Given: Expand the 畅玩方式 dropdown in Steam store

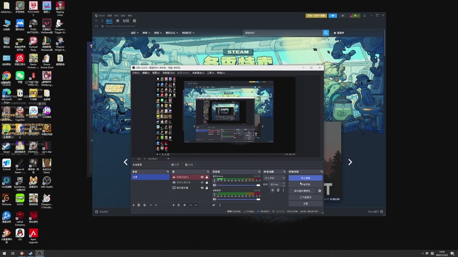Looking at the screenshot, I should coord(172,33).
